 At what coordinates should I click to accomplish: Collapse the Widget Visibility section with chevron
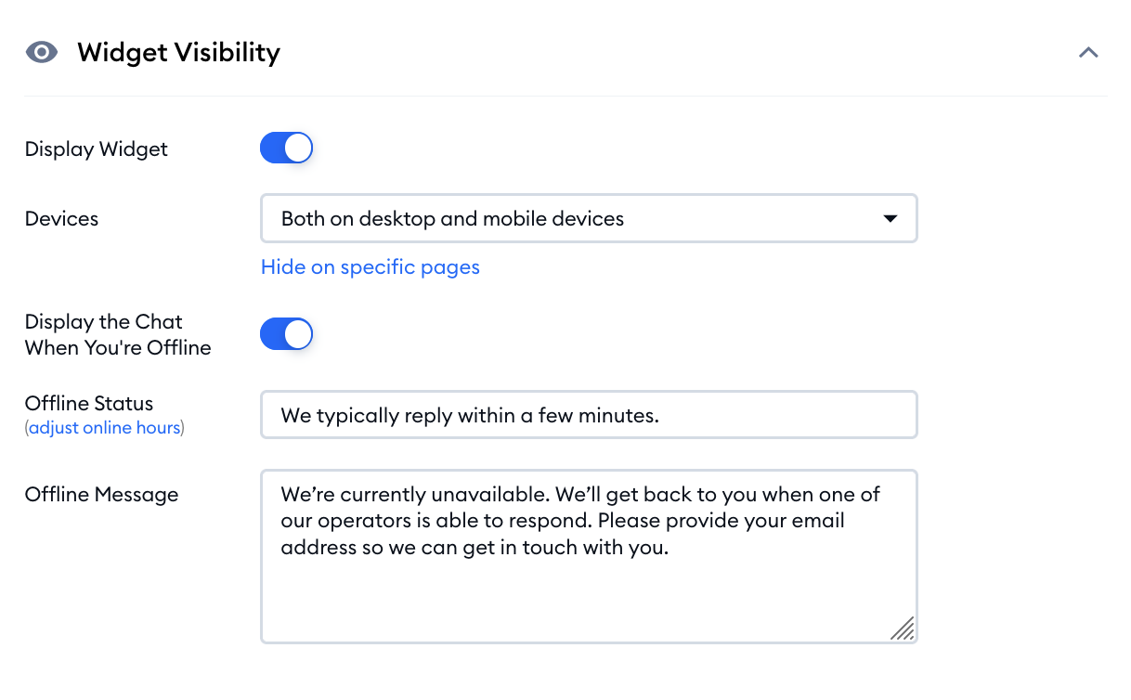(x=1088, y=53)
